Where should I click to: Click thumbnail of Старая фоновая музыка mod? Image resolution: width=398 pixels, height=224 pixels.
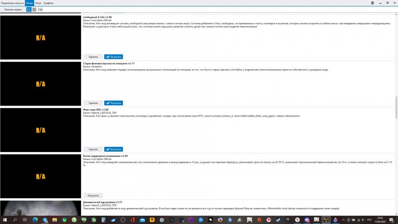point(41,84)
